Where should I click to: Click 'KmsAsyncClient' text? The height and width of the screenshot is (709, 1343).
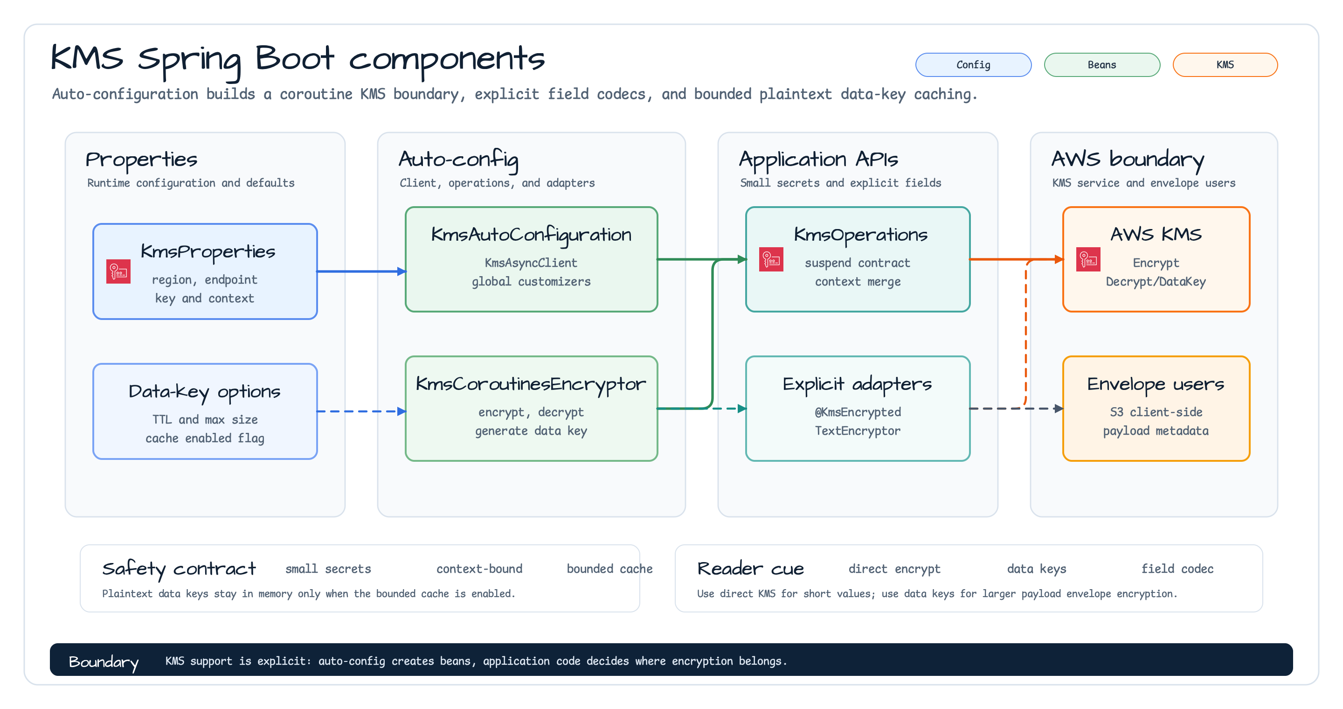(531, 263)
